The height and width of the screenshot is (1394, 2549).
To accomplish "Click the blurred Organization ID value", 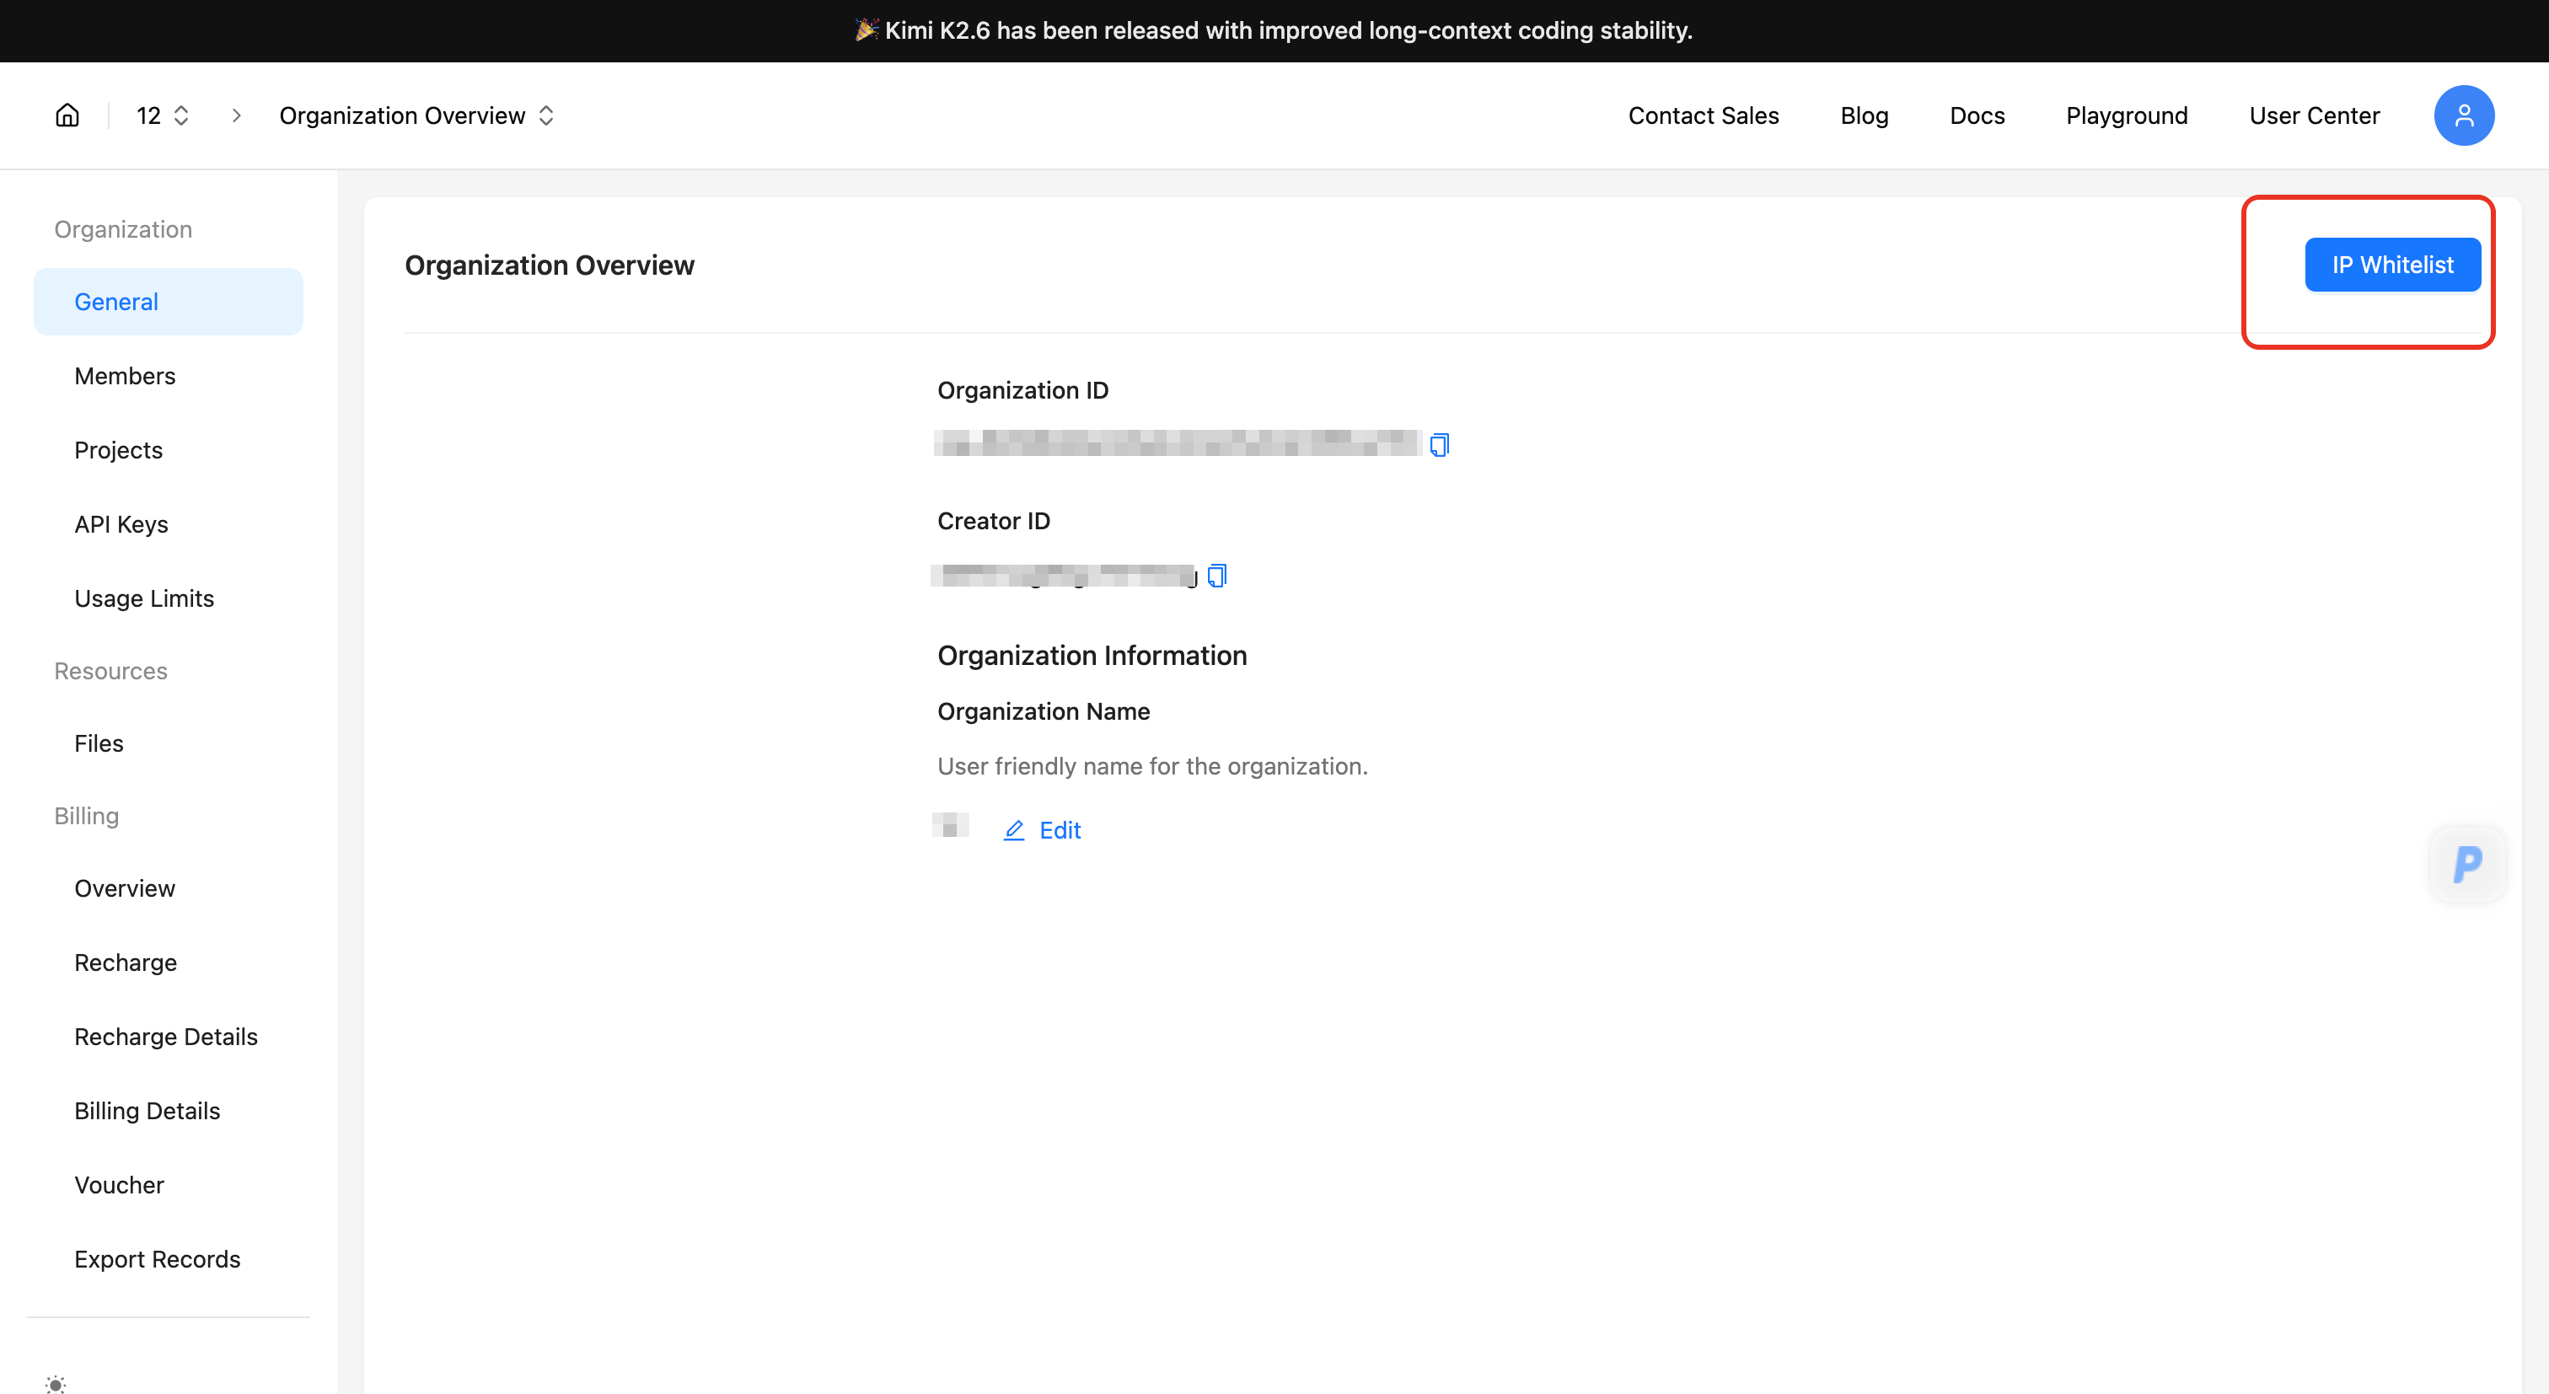I will click(1178, 443).
